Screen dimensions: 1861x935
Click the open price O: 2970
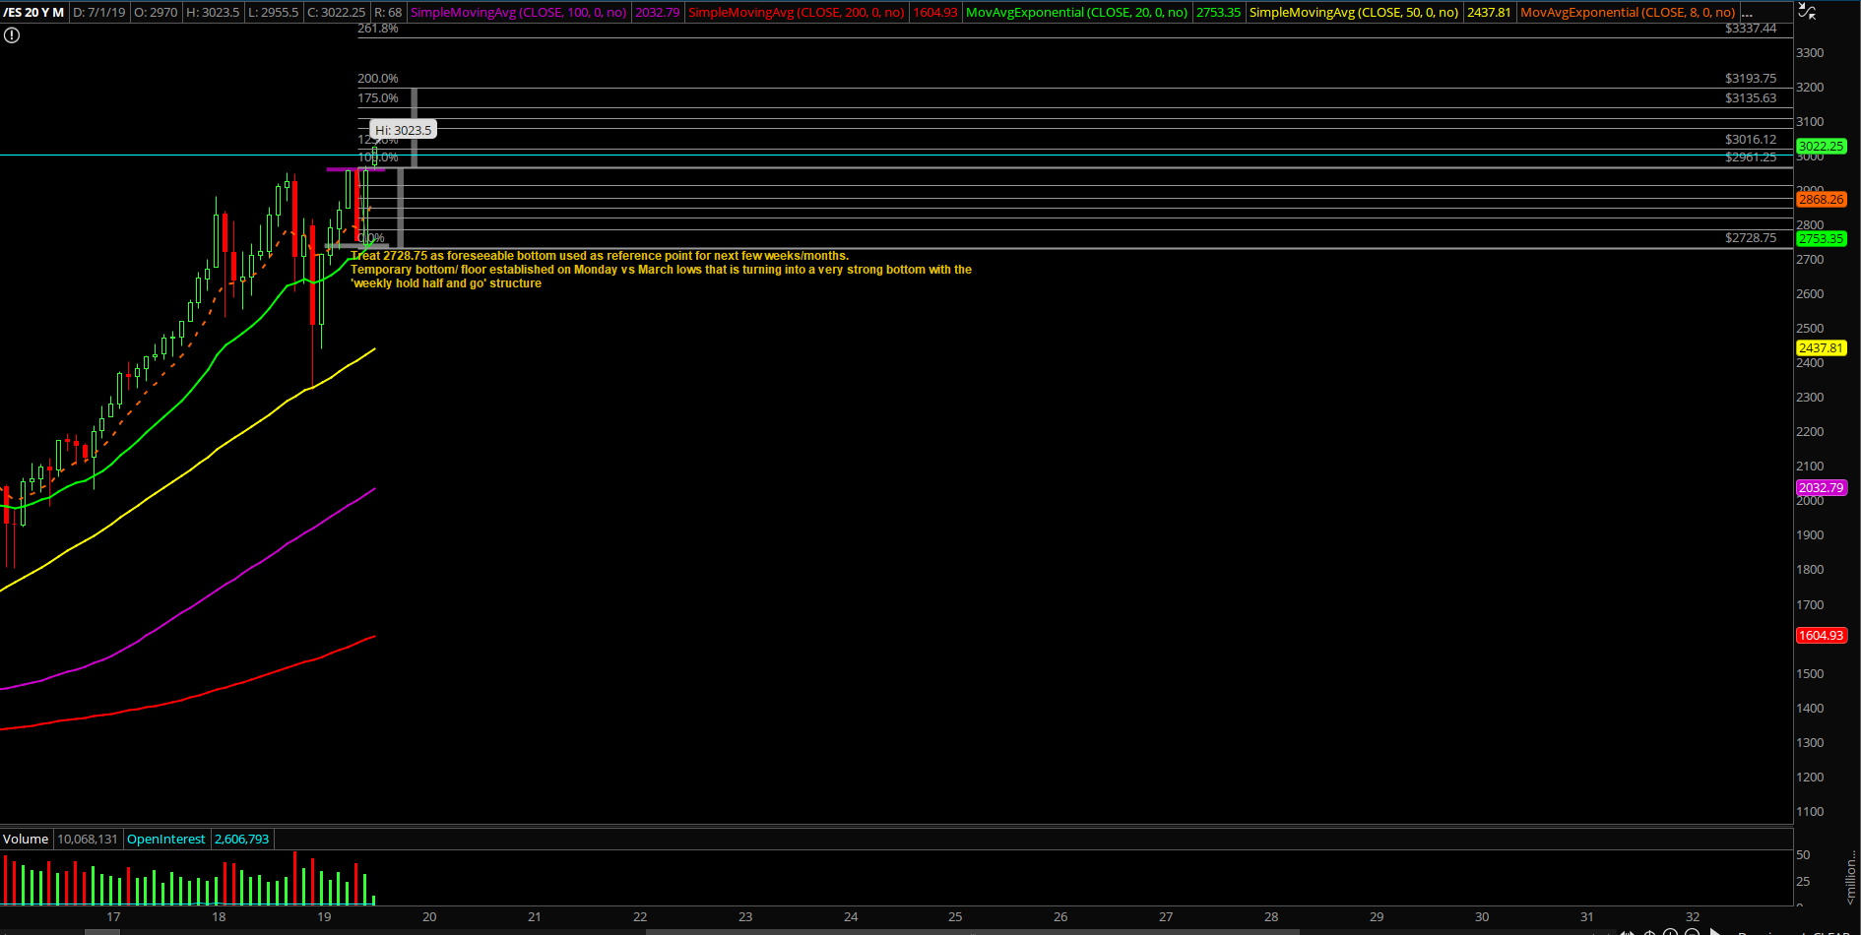156,13
